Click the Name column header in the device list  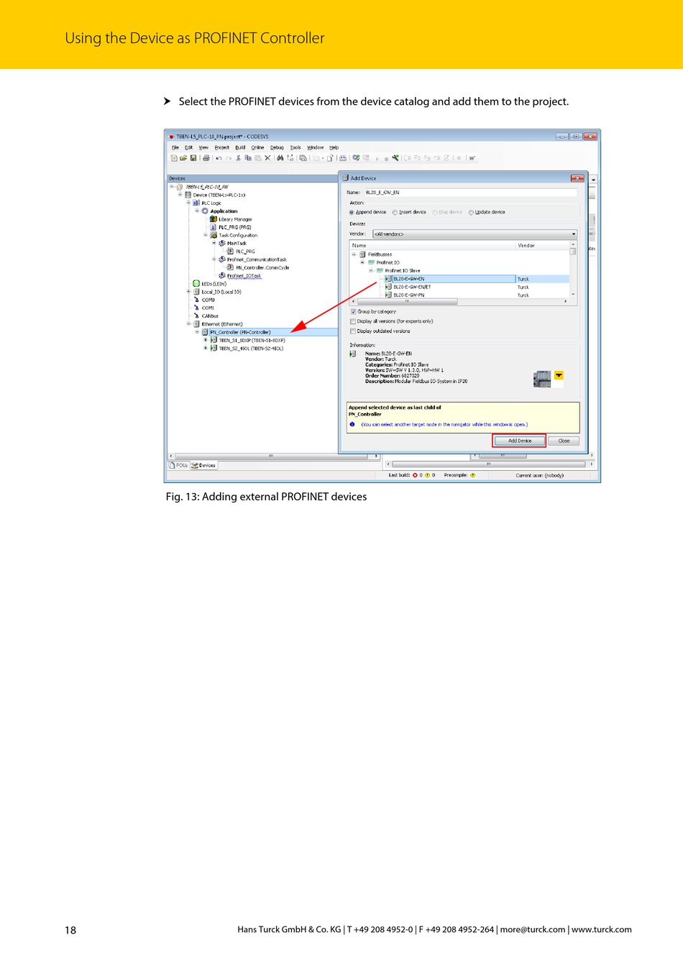click(432, 246)
